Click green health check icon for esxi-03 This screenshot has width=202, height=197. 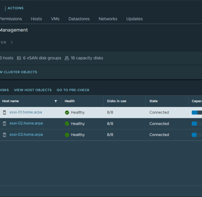pos(67,135)
